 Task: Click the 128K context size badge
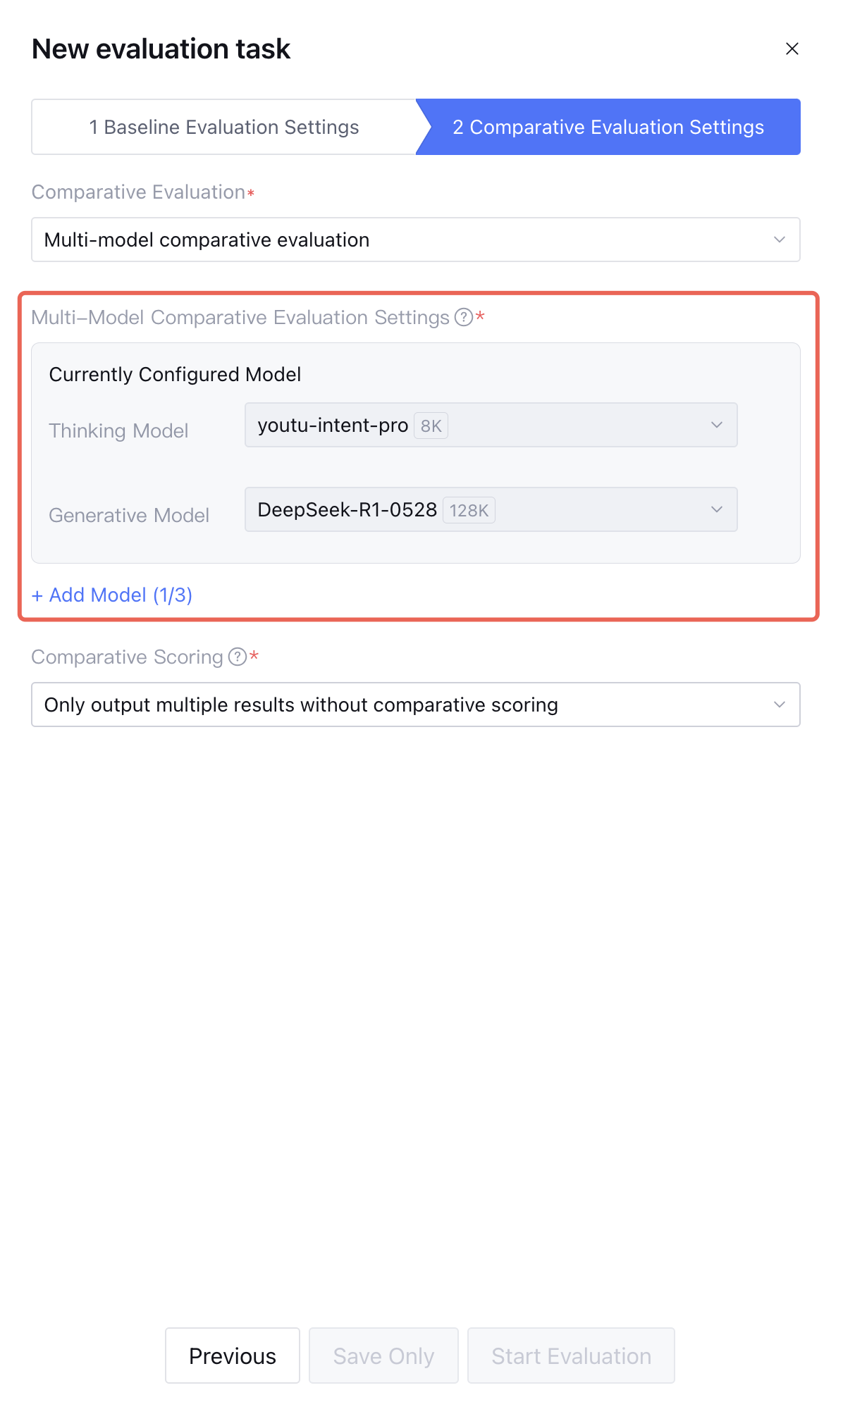click(x=469, y=511)
